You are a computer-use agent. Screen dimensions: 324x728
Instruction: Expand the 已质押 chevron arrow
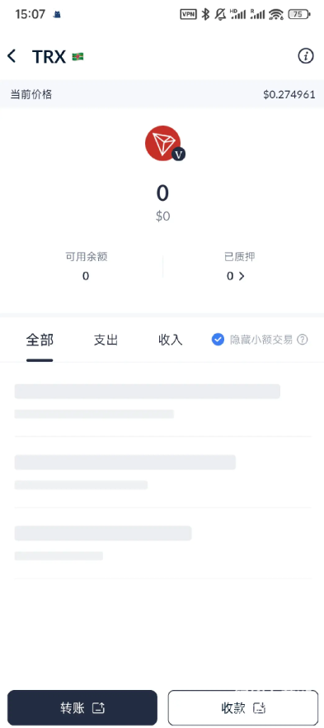[241, 276]
